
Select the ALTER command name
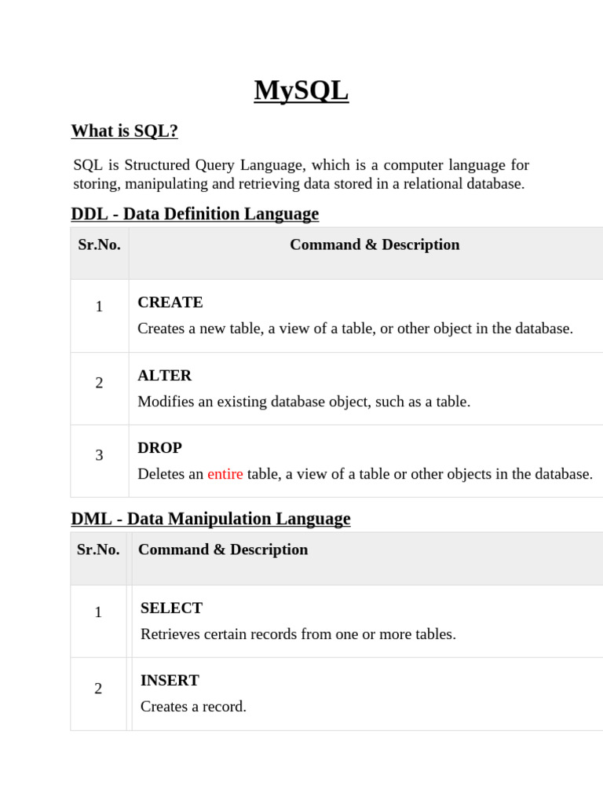click(164, 376)
